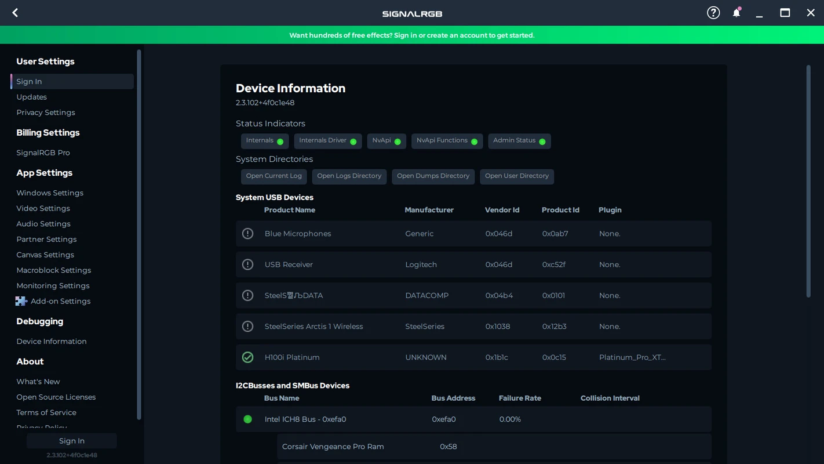Open Privacy Settings
The height and width of the screenshot is (464, 824).
pyautogui.click(x=46, y=113)
